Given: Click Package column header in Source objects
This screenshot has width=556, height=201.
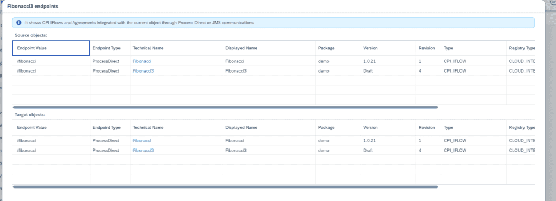Looking at the screenshot, I should tap(338, 48).
